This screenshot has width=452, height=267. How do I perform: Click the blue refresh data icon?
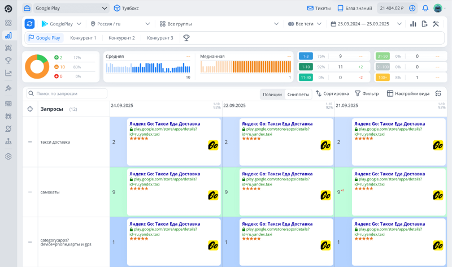click(30, 24)
